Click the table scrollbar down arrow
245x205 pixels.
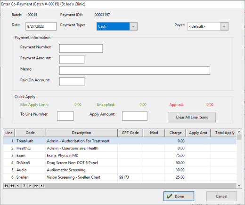pos(239,186)
